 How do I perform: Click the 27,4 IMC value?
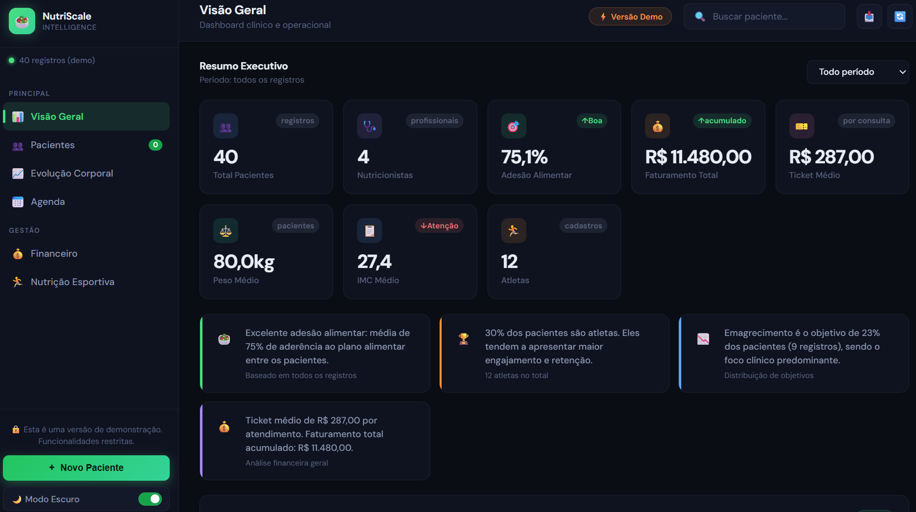point(374,262)
